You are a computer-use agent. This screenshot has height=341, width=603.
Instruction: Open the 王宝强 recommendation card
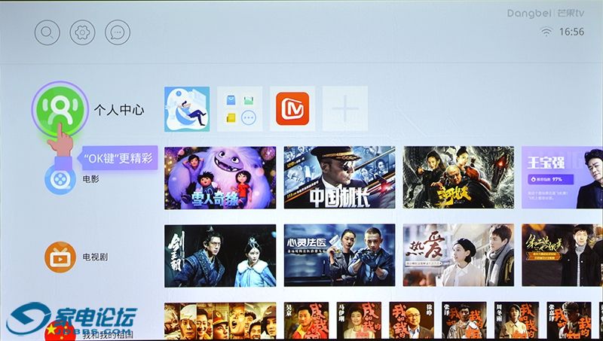pyautogui.click(x=562, y=178)
